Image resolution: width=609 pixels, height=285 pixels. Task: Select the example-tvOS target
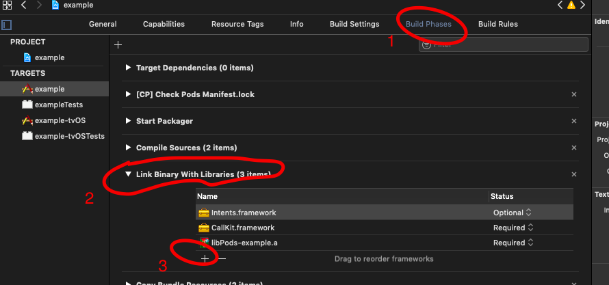pyautogui.click(x=54, y=120)
